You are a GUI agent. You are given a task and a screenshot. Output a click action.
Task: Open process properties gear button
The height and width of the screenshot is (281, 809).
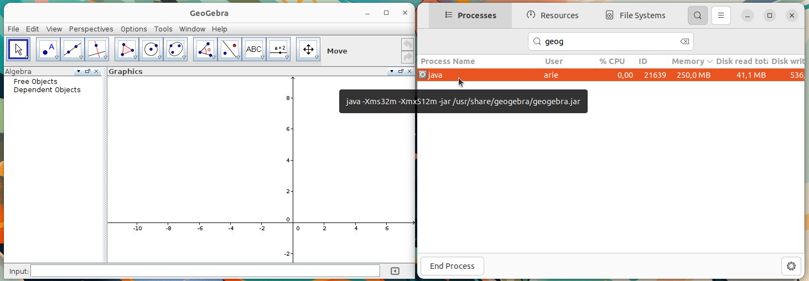[x=791, y=266]
